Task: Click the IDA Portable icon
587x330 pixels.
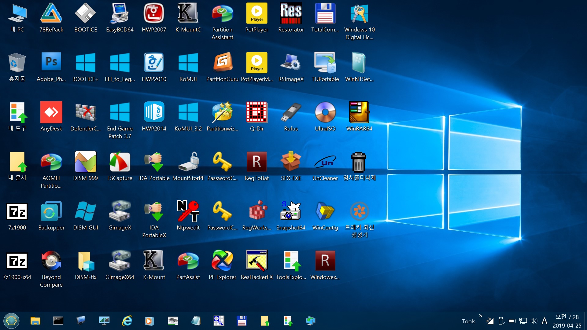Action: click(154, 162)
